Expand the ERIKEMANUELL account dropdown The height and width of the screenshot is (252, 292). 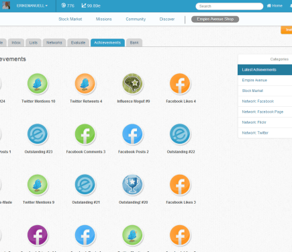(x=32, y=6)
